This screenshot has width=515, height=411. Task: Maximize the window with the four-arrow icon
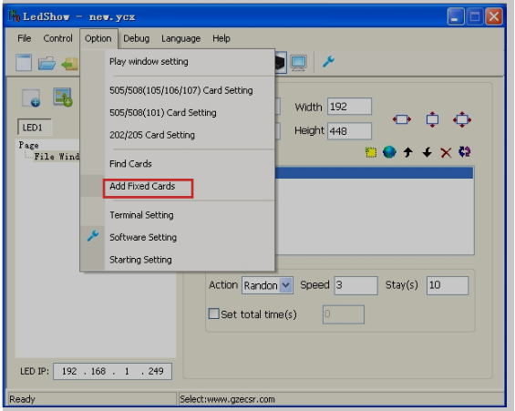[x=462, y=119]
